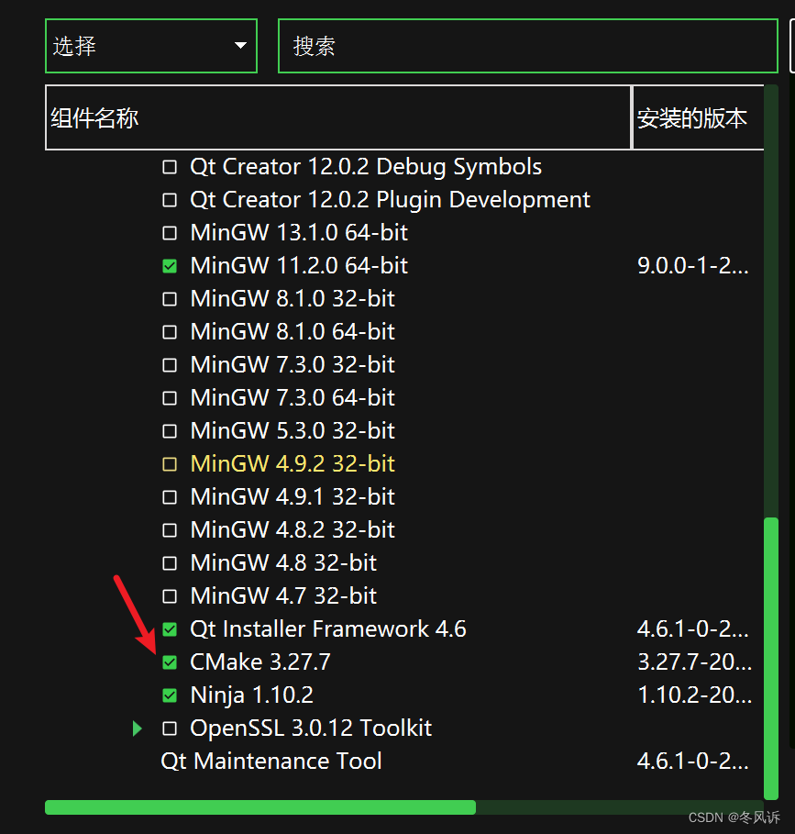Uncheck CMake 3.27.7
Image resolution: width=795 pixels, height=834 pixels.
point(170,662)
